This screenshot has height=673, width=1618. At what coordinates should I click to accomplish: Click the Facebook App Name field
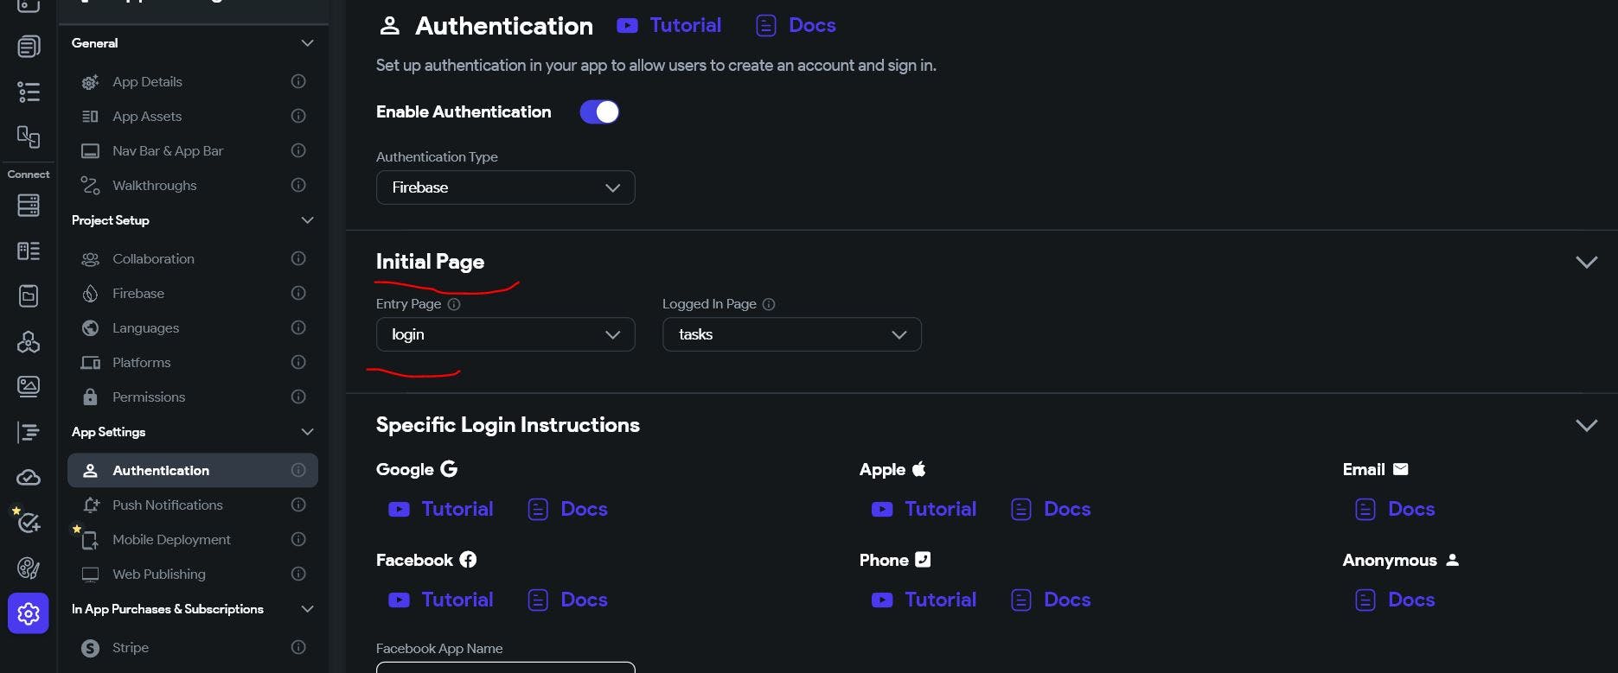tap(505, 666)
